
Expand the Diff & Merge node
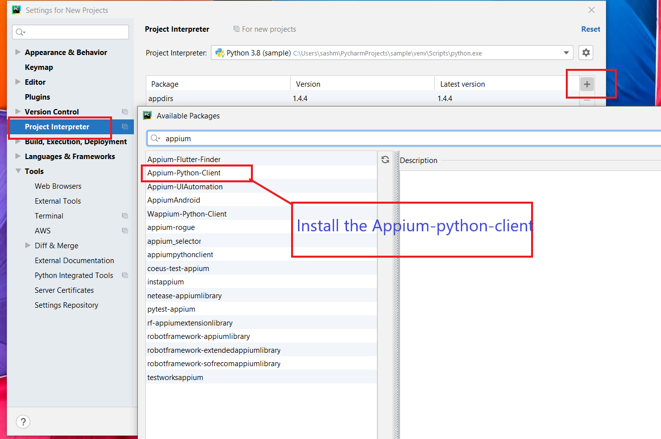(28, 246)
